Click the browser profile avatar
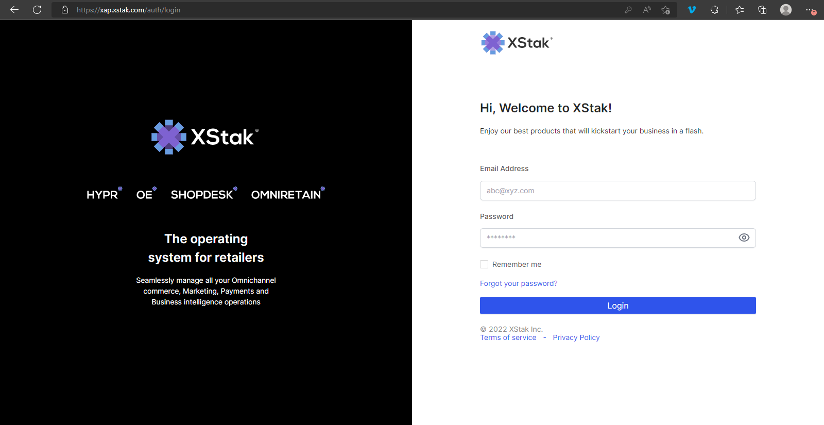Screen dimensions: 824x425 [x=785, y=10]
